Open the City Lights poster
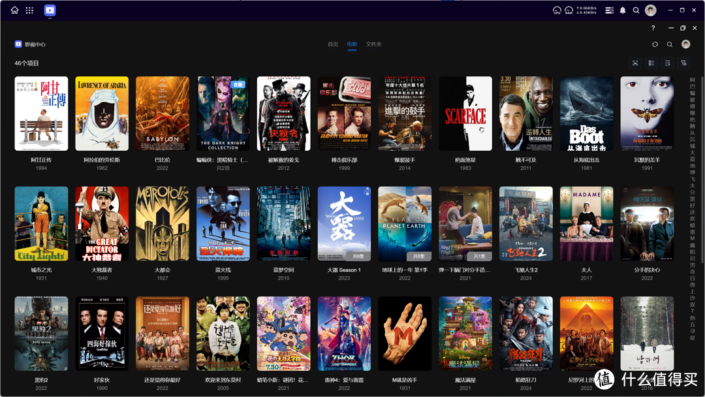This screenshot has width=705, height=397. [x=41, y=223]
